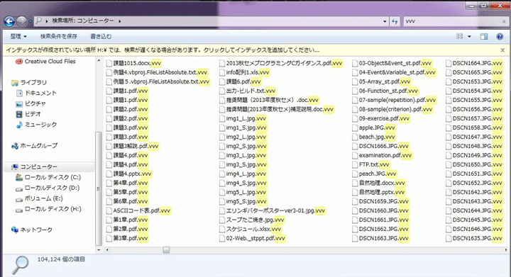511x277 pixels.
Task: Click the file icon of 課題6.pdf.vvv
Action: [222, 81]
